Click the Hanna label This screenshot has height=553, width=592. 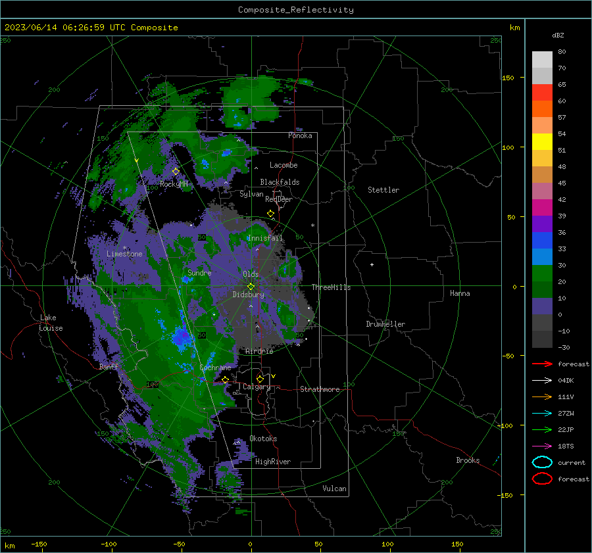tap(460, 293)
